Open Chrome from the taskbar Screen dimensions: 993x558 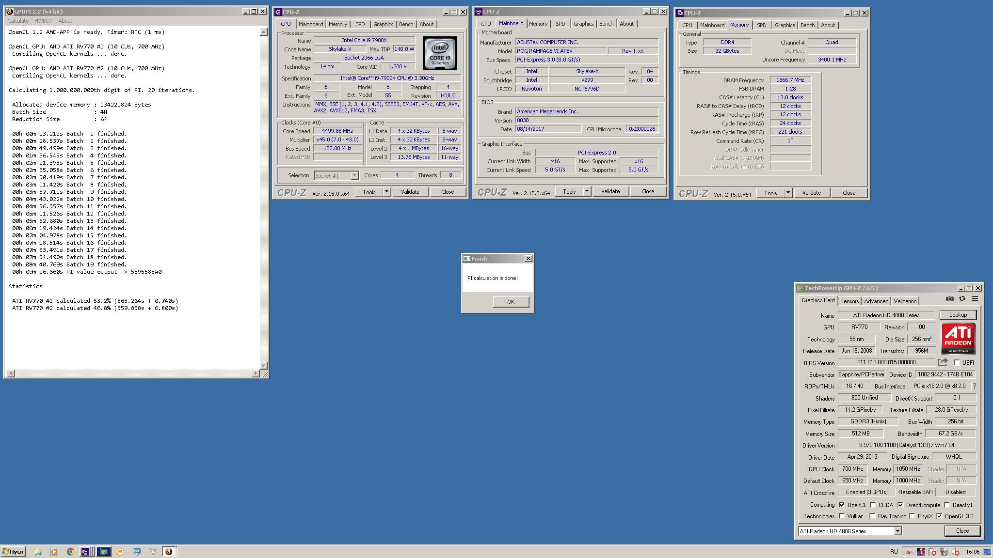(x=70, y=552)
